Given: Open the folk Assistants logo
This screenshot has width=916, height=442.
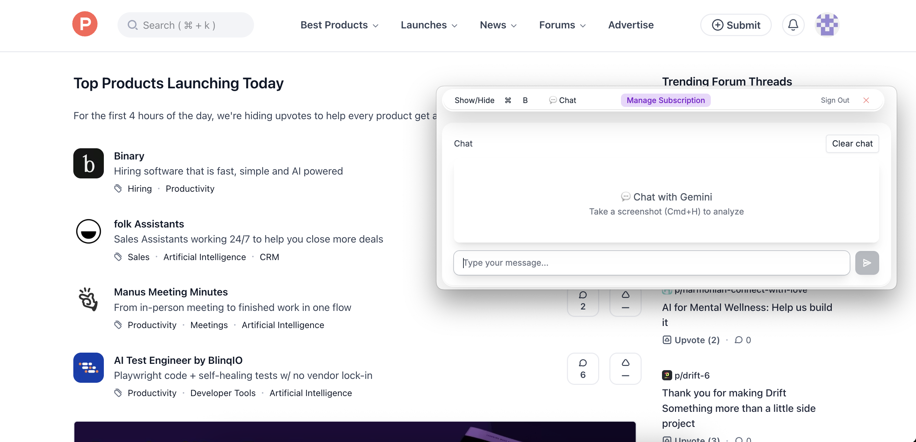Looking at the screenshot, I should (88, 231).
